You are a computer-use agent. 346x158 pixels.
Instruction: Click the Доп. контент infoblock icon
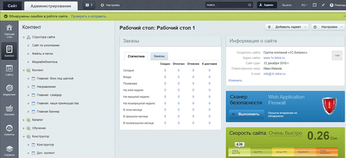pyautogui.click(x=33, y=153)
